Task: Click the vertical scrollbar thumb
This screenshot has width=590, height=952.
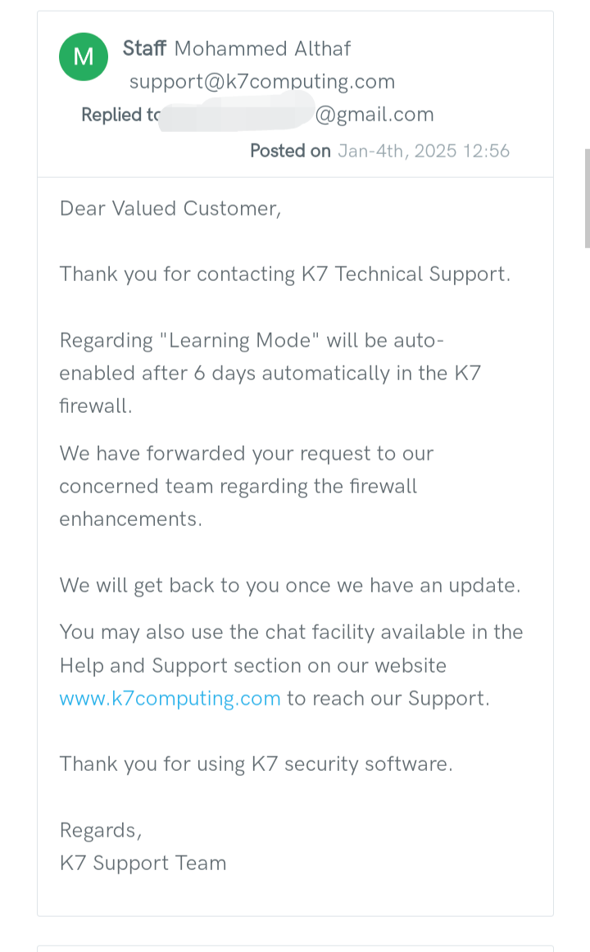Action: (x=587, y=198)
